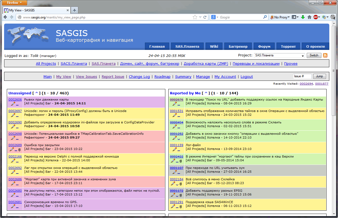Open Downloads with the green arrow icon

tap(303, 17)
